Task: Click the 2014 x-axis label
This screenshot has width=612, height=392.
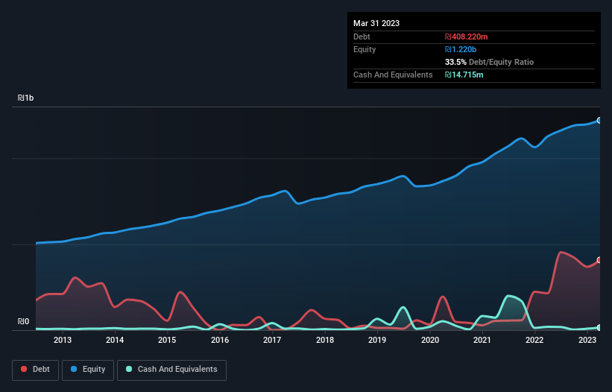Action: click(x=115, y=340)
